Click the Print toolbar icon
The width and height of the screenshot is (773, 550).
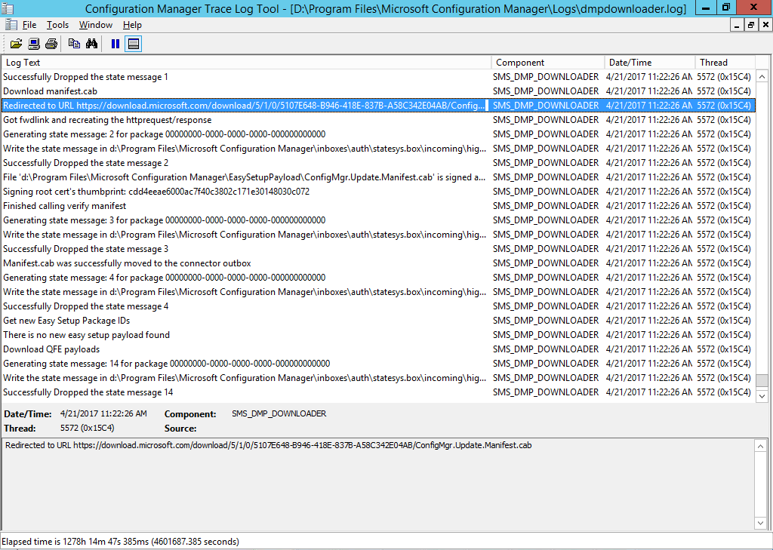pyautogui.click(x=51, y=44)
